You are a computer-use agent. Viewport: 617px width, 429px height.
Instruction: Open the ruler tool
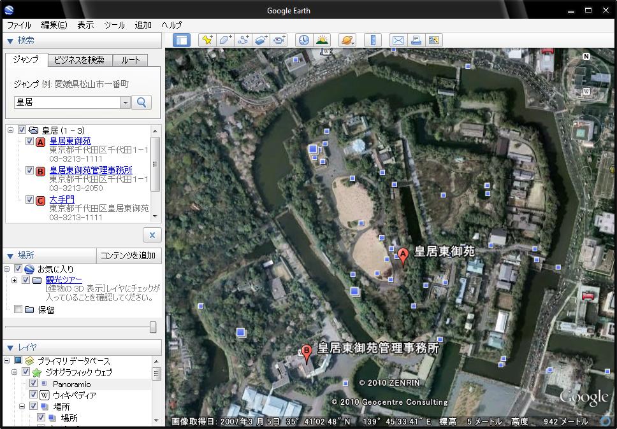click(x=373, y=40)
